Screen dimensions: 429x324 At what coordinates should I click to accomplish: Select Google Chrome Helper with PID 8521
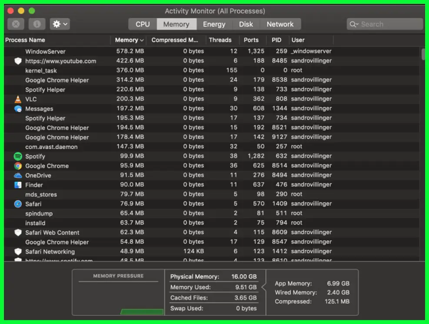[212, 128]
